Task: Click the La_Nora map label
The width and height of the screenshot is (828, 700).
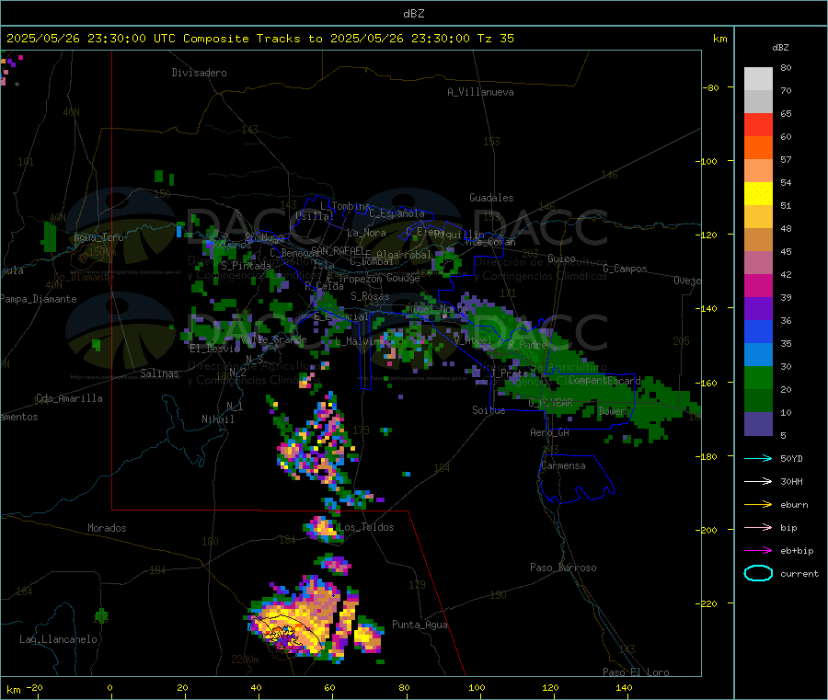Action: (x=366, y=233)
